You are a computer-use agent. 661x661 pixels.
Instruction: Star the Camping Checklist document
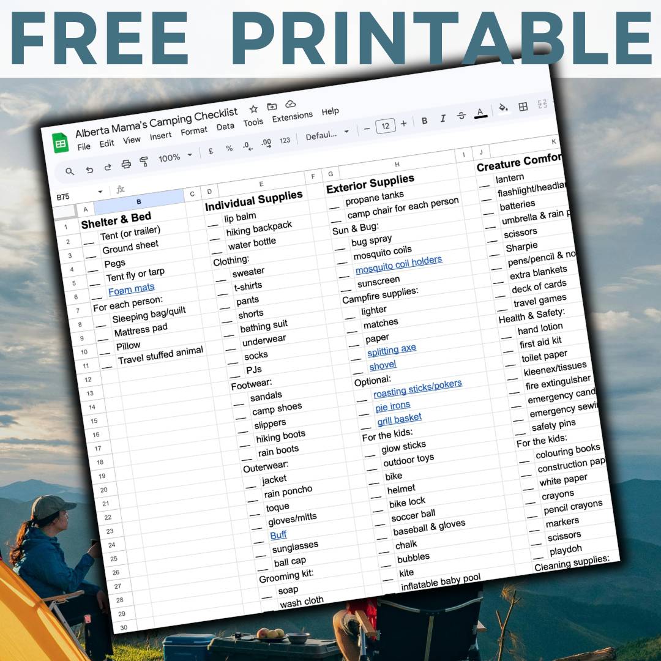click(253, 109)
